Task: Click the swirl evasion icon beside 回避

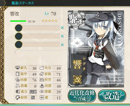Action: [x=18, y=80]
